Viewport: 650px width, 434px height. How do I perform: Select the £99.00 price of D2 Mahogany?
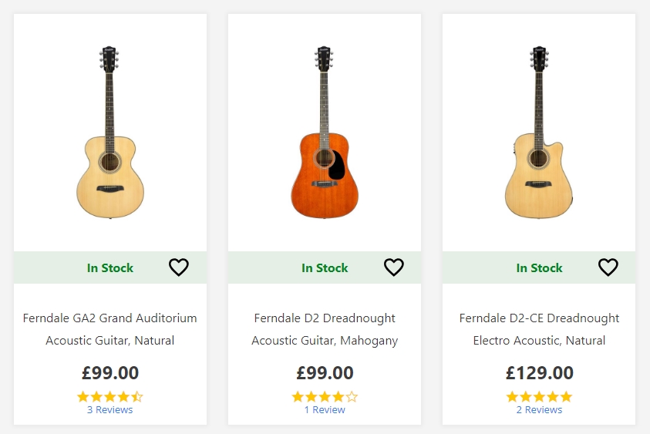(x=325, y=372)
